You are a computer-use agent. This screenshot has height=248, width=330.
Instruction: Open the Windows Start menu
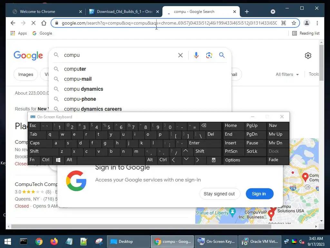[8, 242]
